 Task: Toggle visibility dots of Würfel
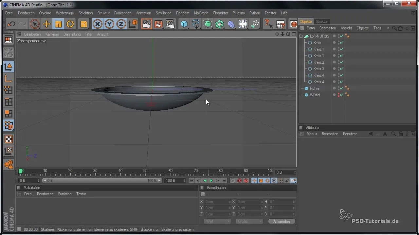coord(338,95)
